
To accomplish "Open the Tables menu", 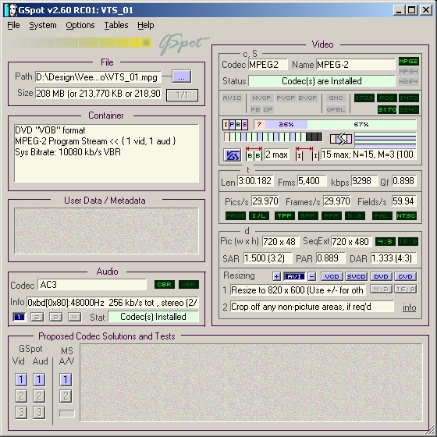I will point(116,25).
